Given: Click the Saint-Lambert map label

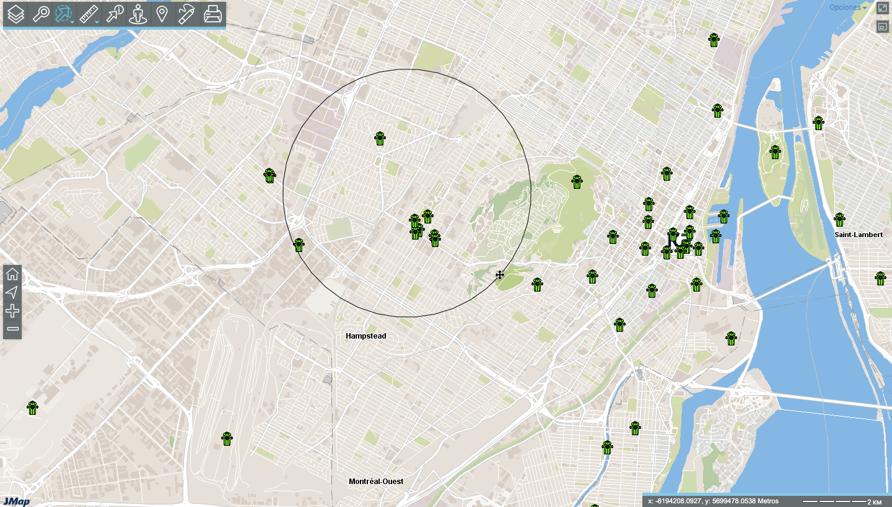Looking at the screenshot, I should pos(859,235).
